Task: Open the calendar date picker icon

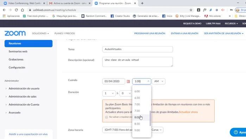Action: click(128, 81)
